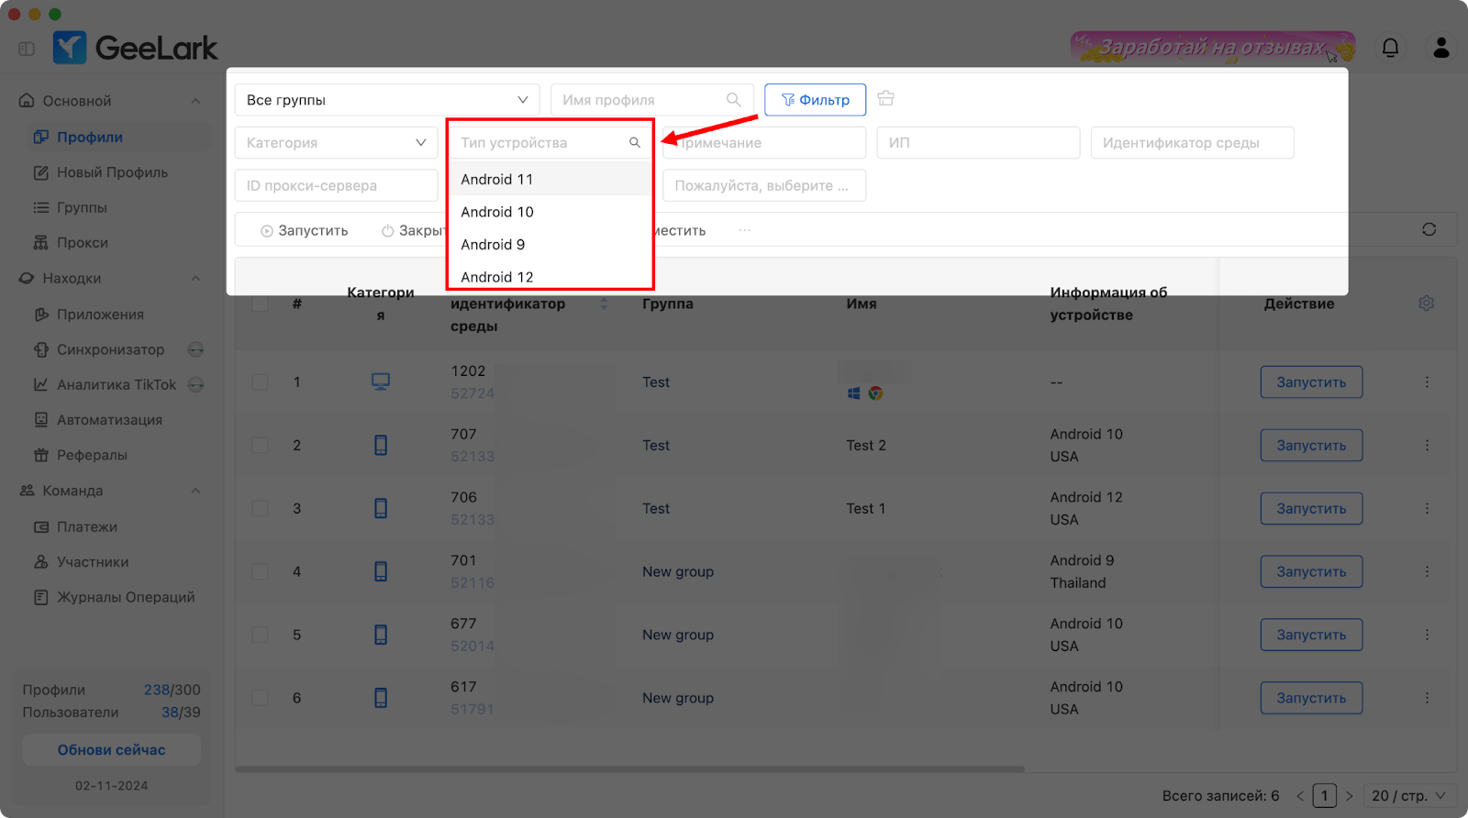Click the toolbar ellipsis more actions
The image size is (1468, 818).
click(x=744, y=230)
